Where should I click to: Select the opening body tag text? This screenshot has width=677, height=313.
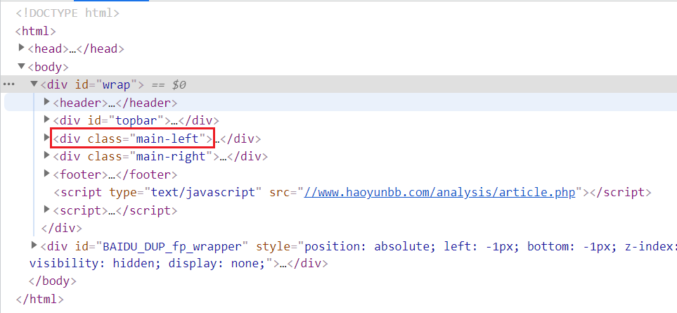[48, 67]
